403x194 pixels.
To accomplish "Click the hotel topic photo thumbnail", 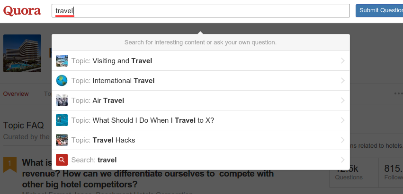I will point(22,53).
